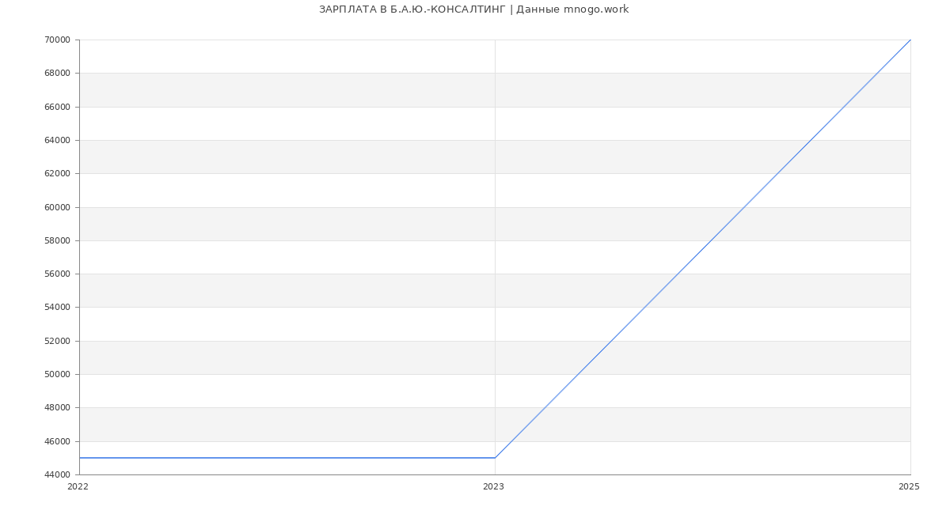The height and width of the screenshot is (514, 950).
Task: Click the line's peak at 2025
Action: point(910,40)
